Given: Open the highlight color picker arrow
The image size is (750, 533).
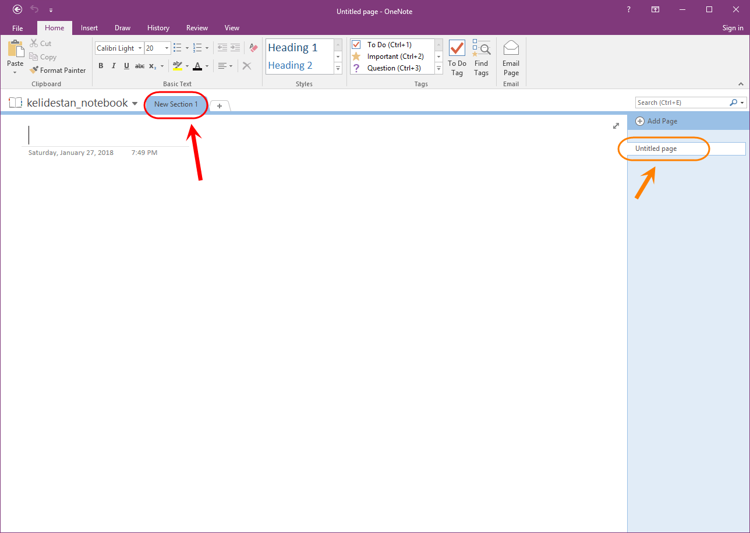Looking at the screenshot, I should (x=187, y=66).
